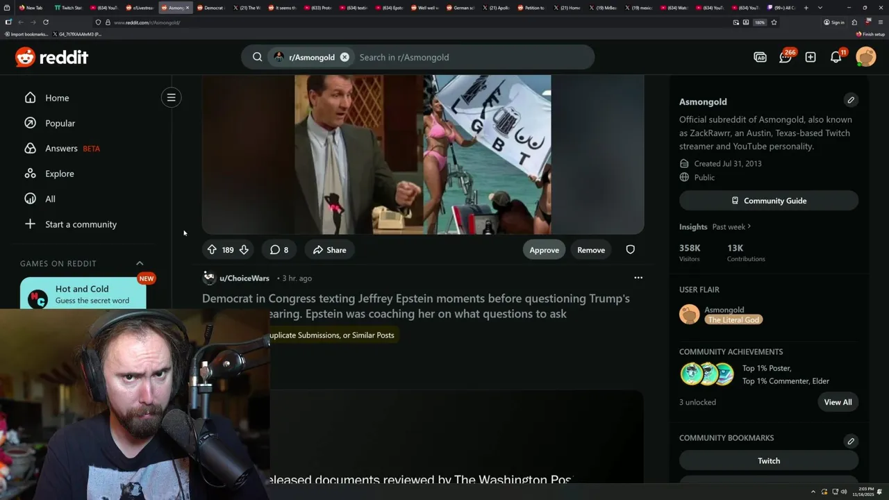This screenshot has width=889, height=500.
Task: Collapse the left navigation sidebar
Action: (171, 97)
